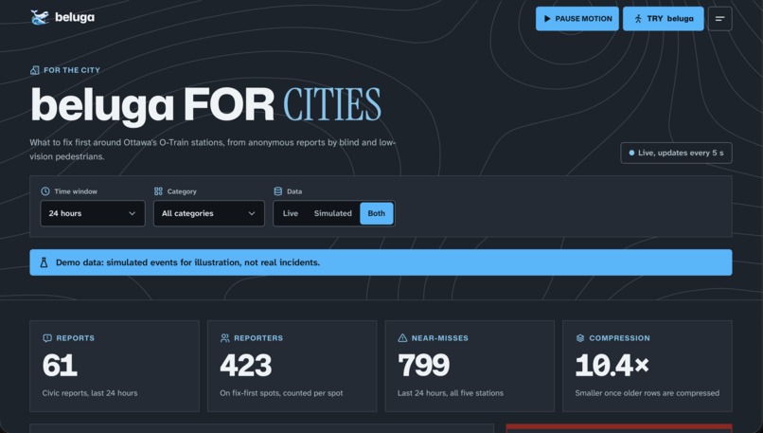Click the chevron in the 24 hours dropdown
The image size is (763, 433).
click(x=132, y=213)
